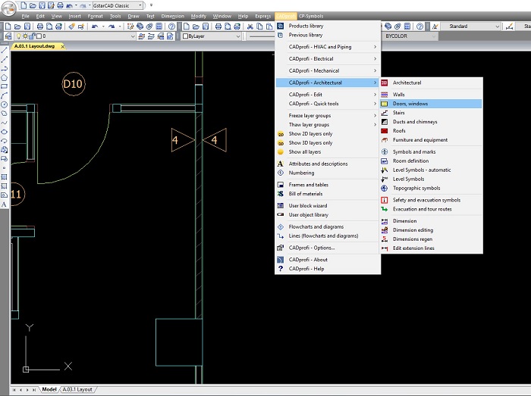Select the Model tab
Screen dimensions: 531x396
pos(49,390)
